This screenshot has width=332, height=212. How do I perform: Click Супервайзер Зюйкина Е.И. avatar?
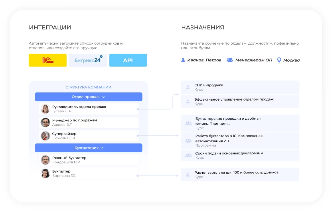point(45,136)
